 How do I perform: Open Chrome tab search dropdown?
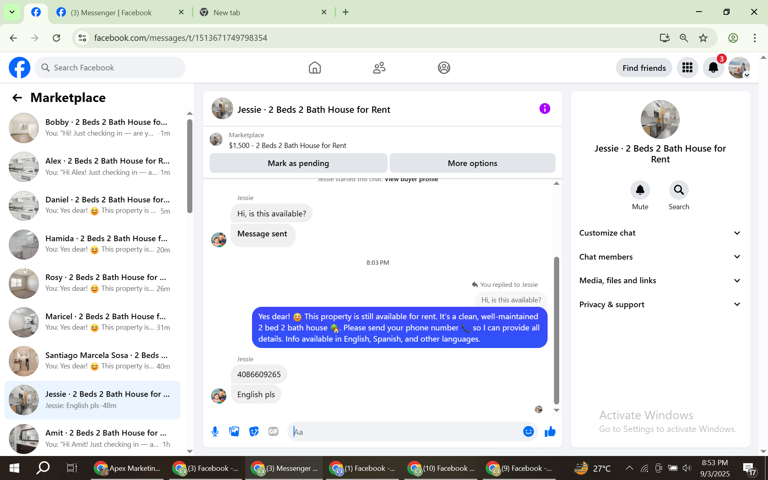tap(12, 12)
